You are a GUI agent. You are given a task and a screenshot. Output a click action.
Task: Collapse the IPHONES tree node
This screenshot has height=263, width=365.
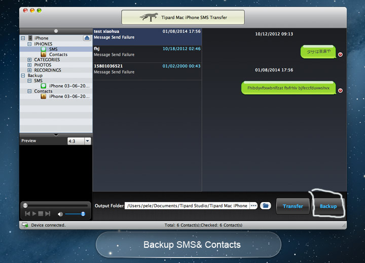29,44
